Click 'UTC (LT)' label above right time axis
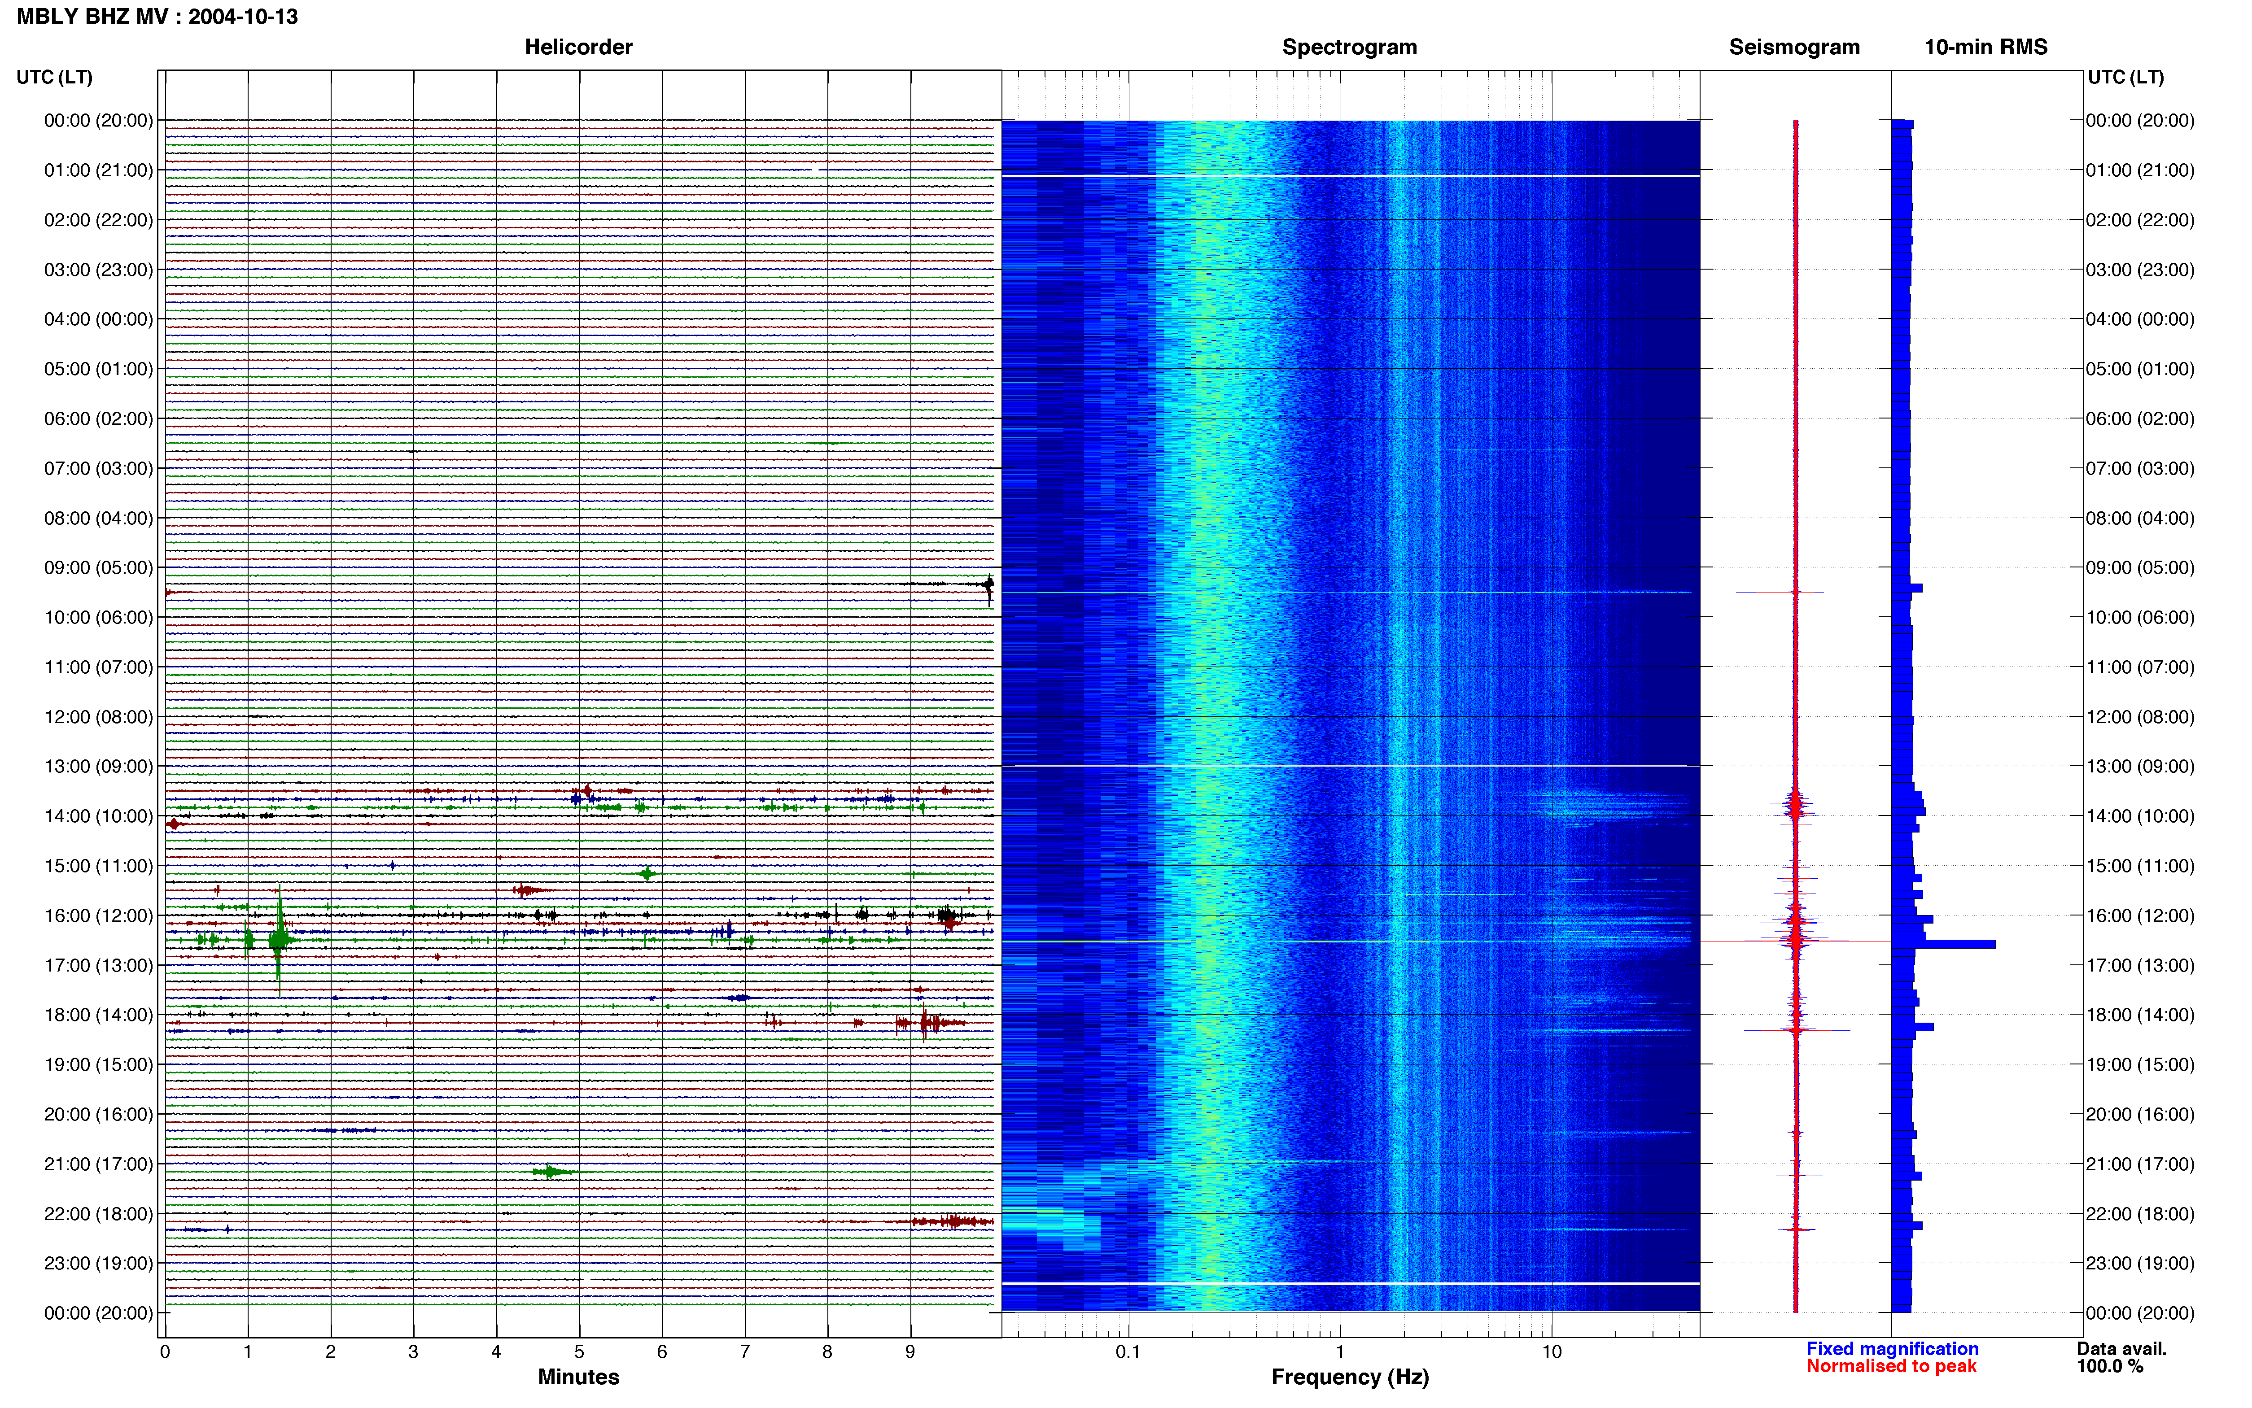 pos(2125,77)
